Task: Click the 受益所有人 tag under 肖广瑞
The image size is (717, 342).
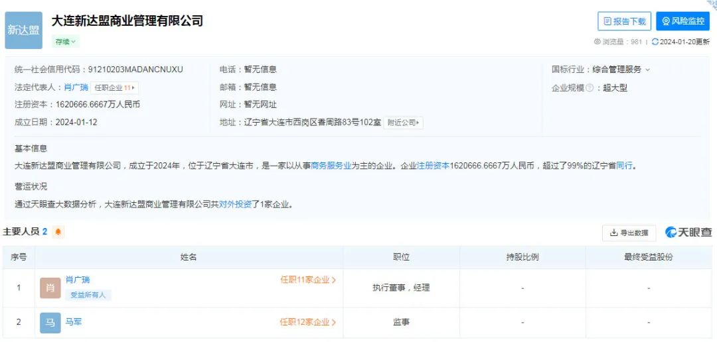Action: tap(88, 295)
